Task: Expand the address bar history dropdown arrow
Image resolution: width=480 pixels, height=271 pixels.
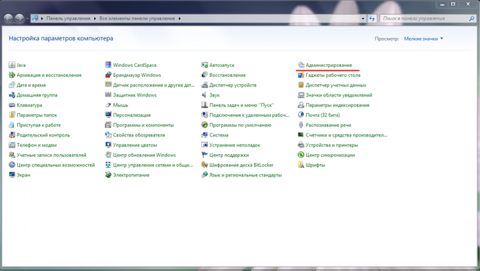Action: (x=363, y=18)
